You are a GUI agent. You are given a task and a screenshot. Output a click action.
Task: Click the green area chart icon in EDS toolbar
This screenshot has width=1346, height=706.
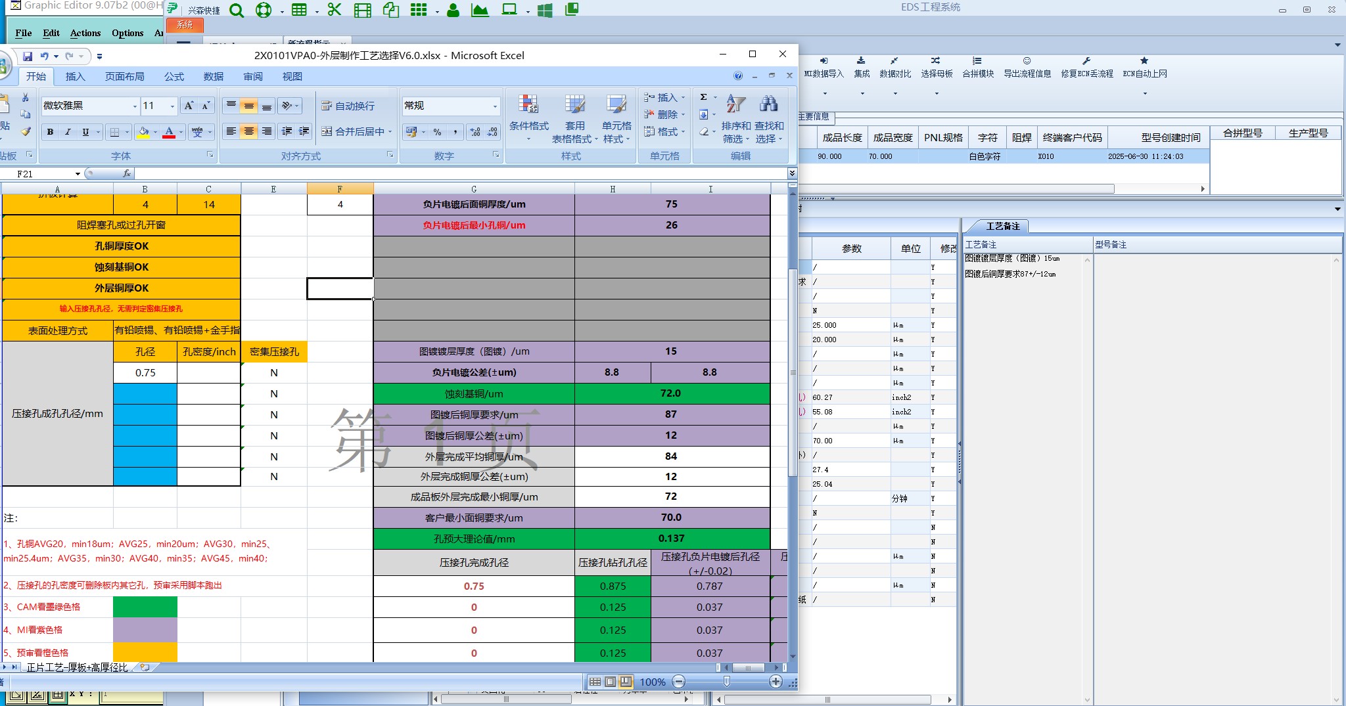click(480, 10)
